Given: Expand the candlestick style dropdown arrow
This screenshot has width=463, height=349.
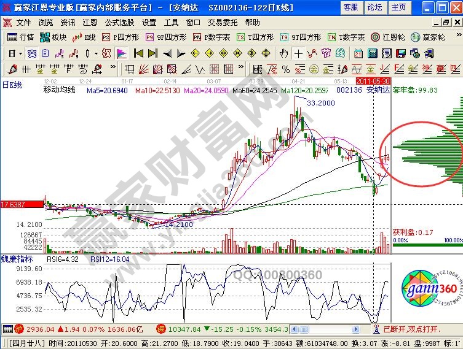Looking at the screenshot, I should pyautogui.click(x=95, y=53).
